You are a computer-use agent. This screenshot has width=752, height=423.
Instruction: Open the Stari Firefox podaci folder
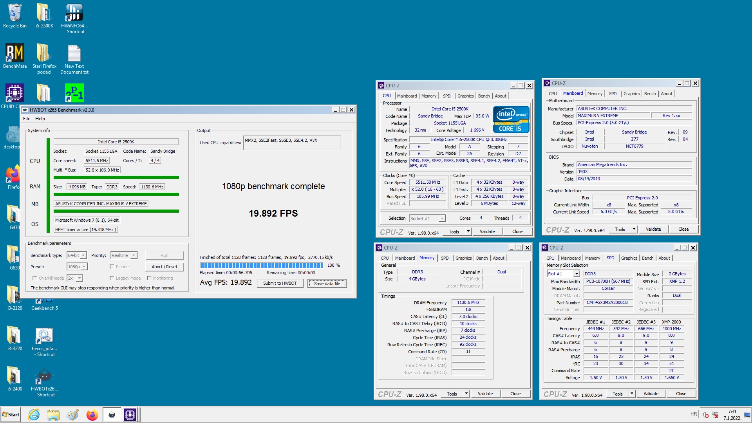(x=44, y=59)
